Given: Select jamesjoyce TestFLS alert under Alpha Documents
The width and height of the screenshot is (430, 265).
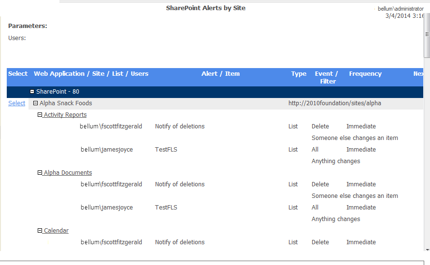Looking at the screenshot, I should click(166, 208).
